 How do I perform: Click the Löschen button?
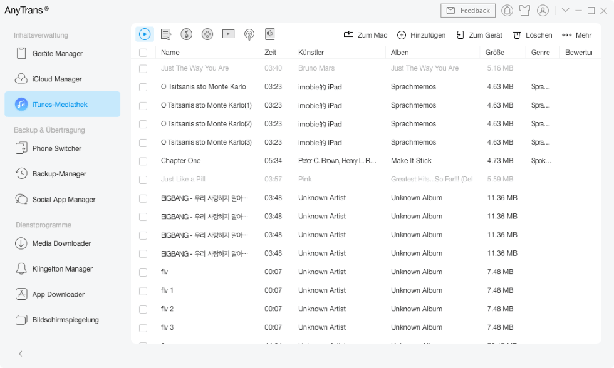click(533, 35)
